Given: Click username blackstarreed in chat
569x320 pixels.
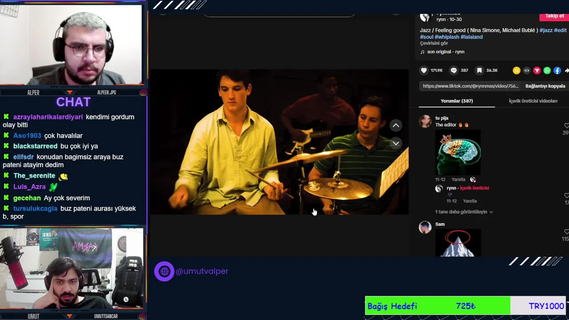Looking at the screenshot, I should click(35, 146).
